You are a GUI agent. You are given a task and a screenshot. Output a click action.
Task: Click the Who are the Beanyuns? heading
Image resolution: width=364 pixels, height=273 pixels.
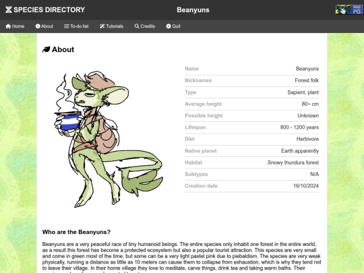tap(76, 232)
